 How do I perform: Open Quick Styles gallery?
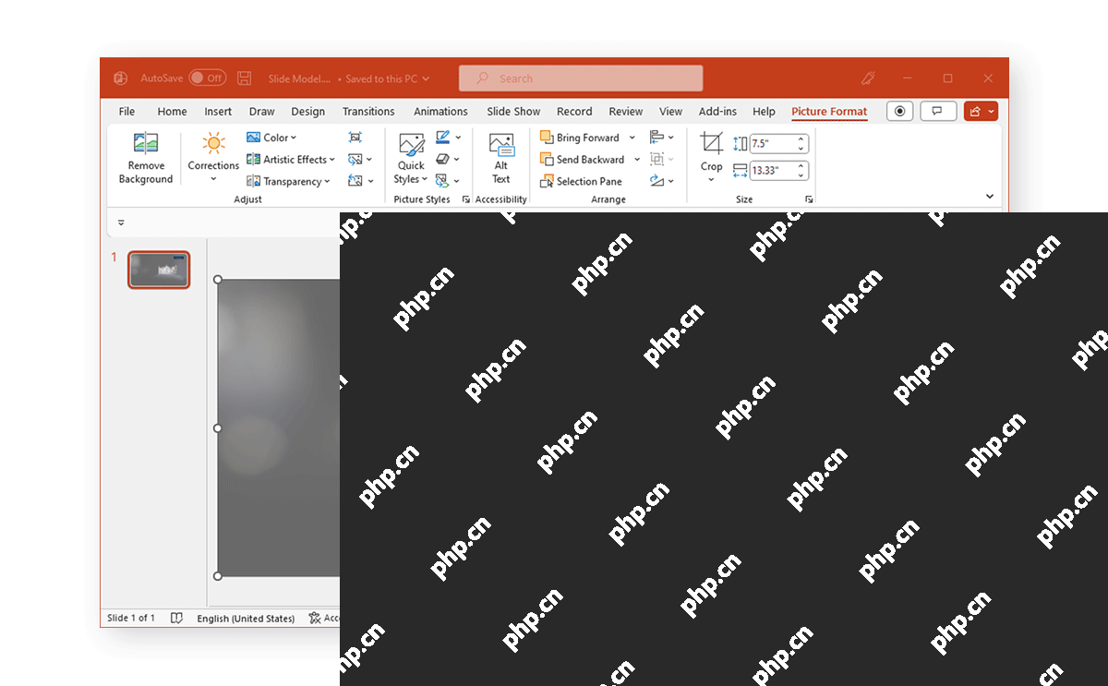412,159
